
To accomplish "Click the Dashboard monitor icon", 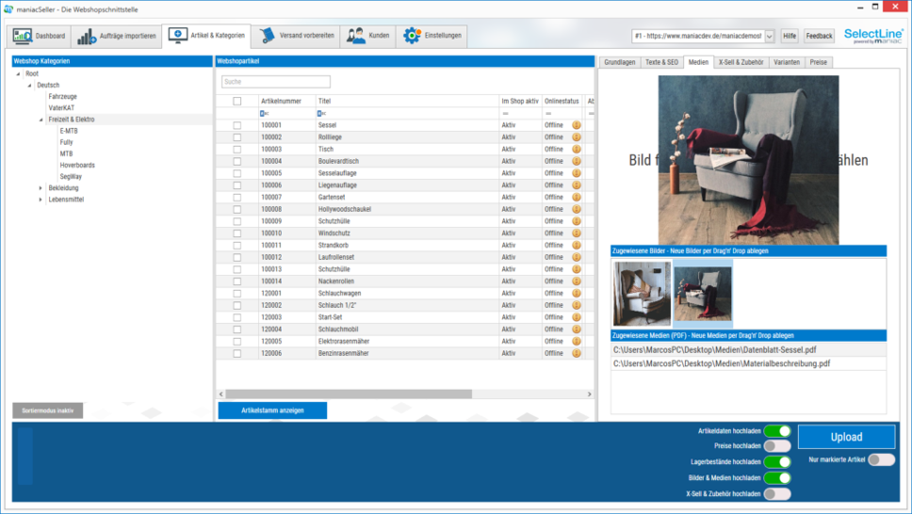I will click(23, 37).
